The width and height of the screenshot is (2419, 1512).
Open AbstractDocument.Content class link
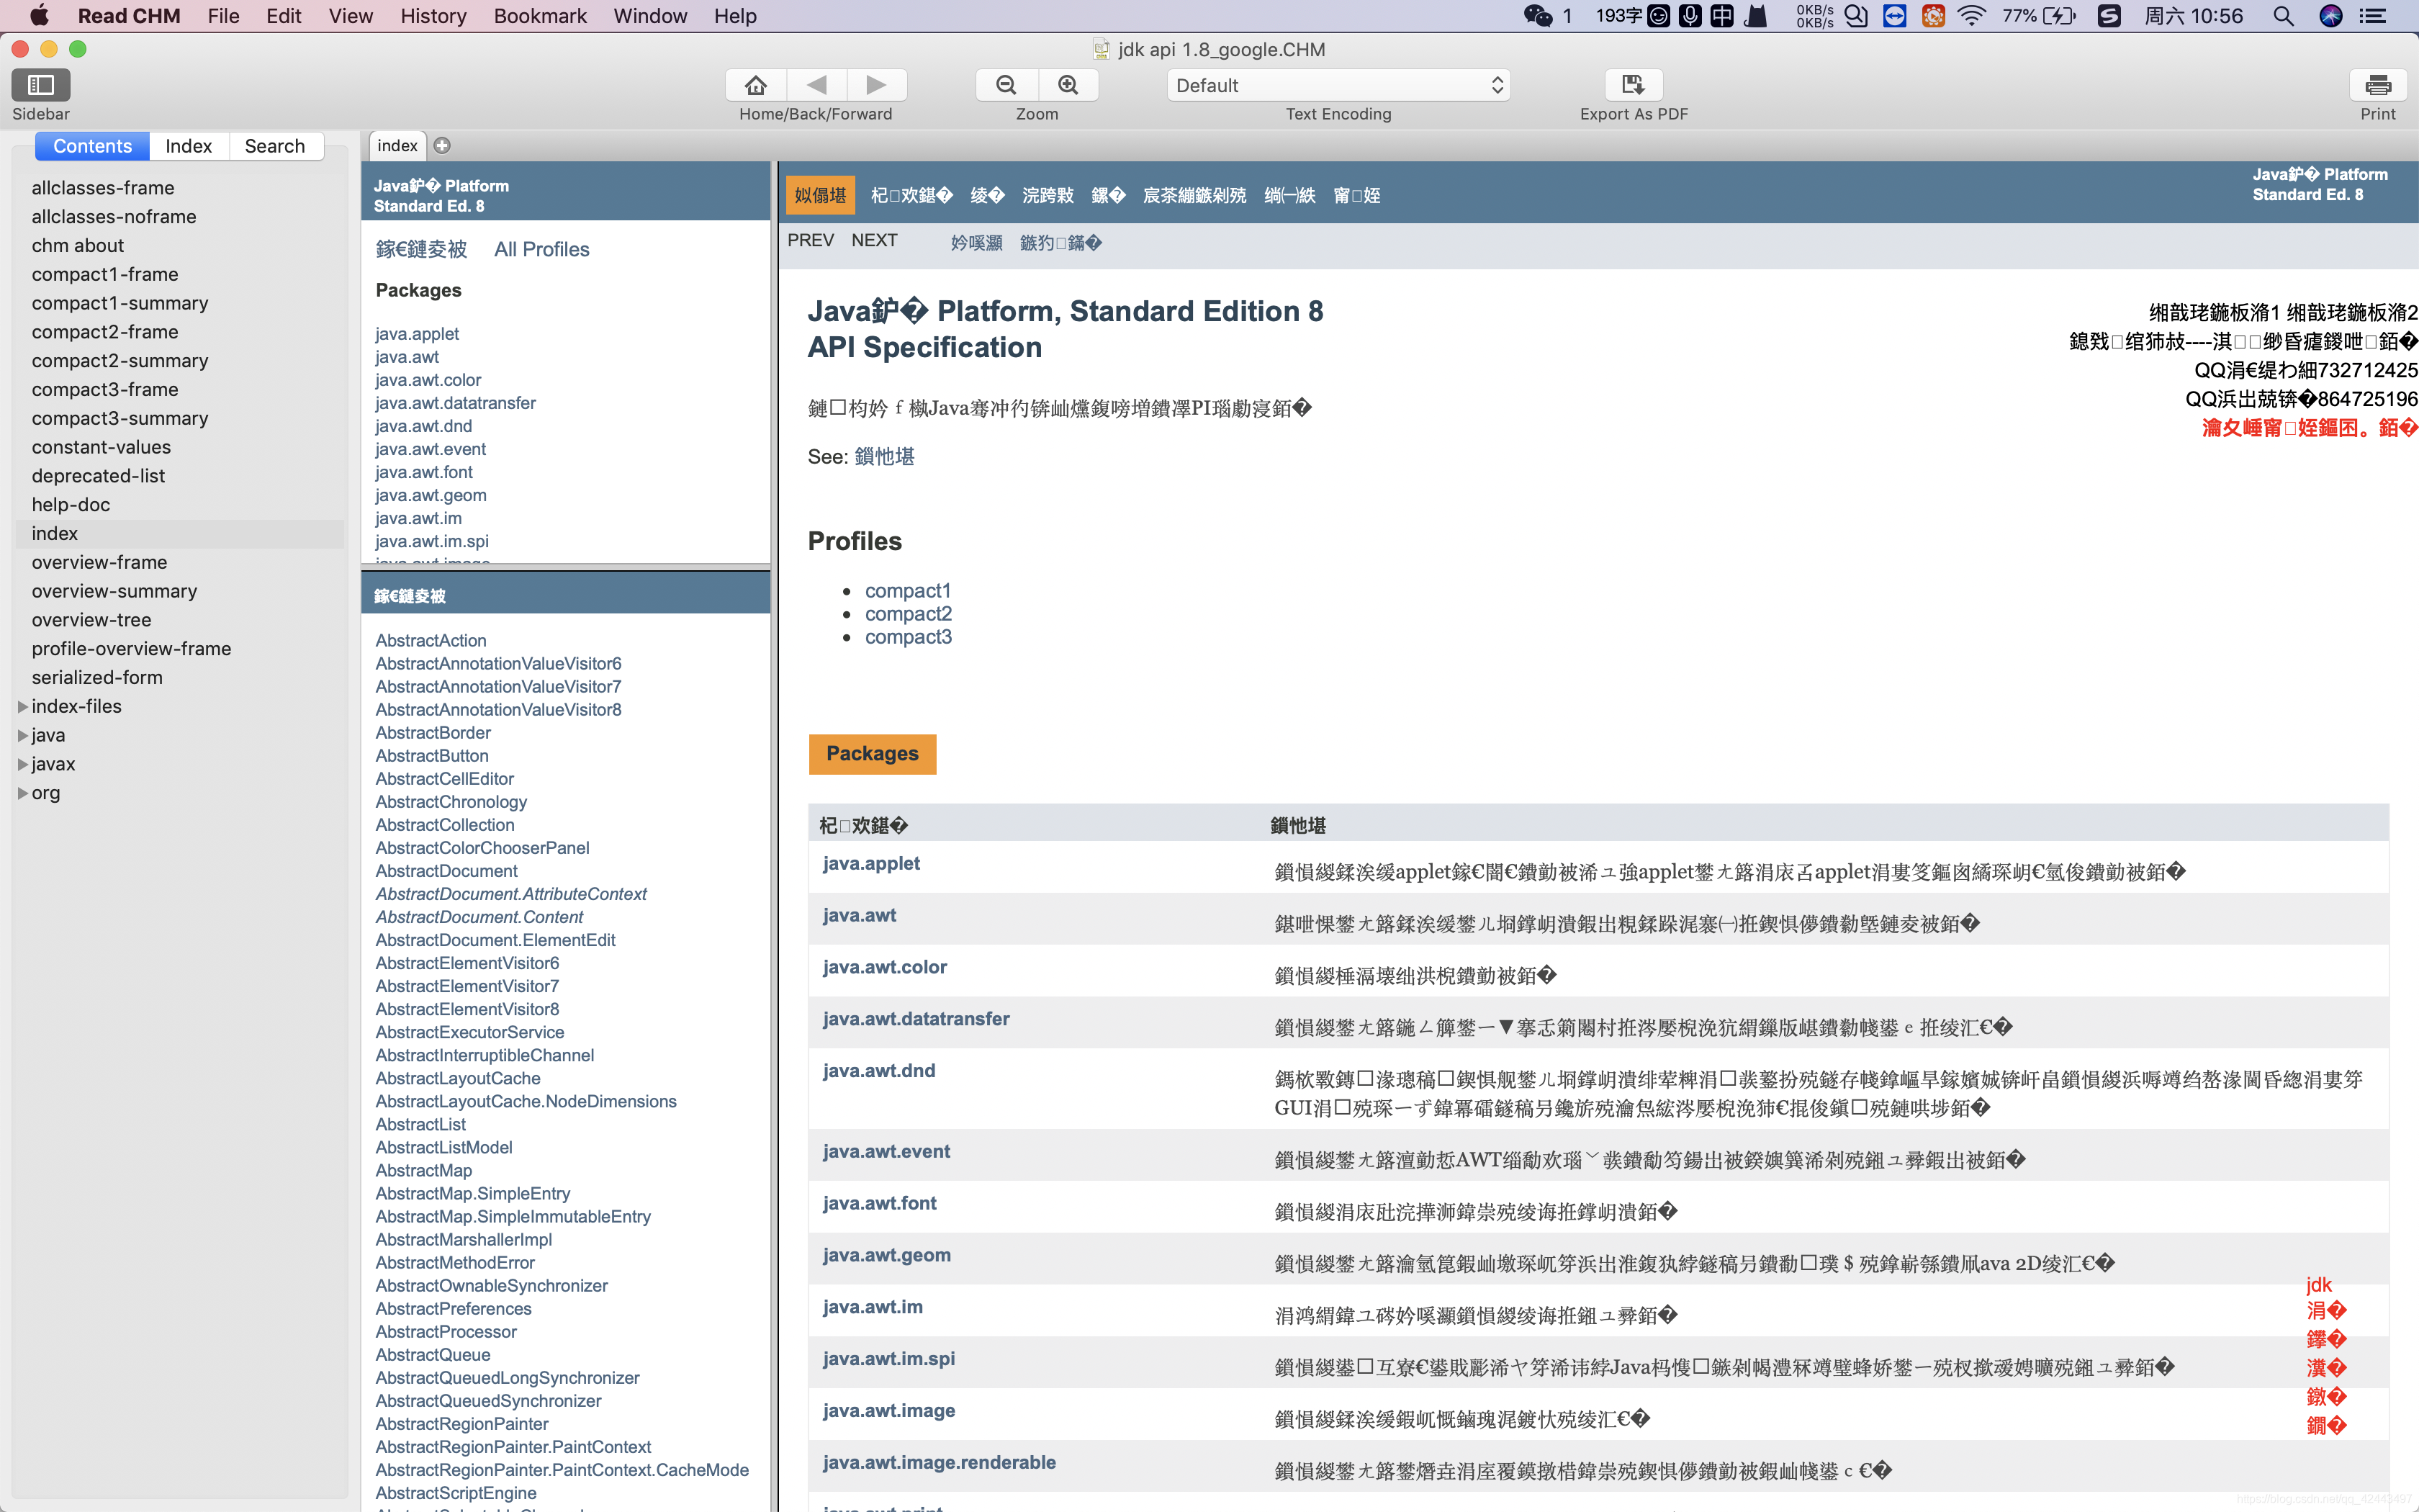pyautogui.click(x=479, y=918)
